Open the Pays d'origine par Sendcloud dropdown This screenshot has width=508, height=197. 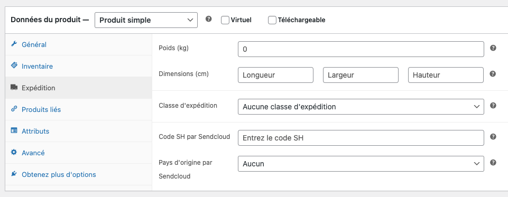coord(361,164)
